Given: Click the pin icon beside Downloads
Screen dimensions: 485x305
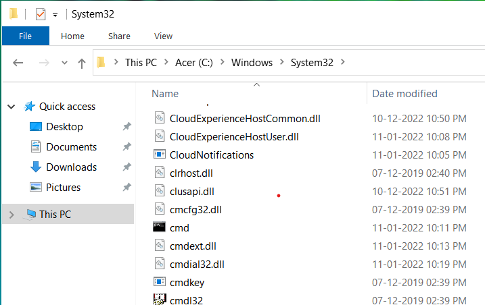Looking at the screenshot, I should (x=126, y=167).
